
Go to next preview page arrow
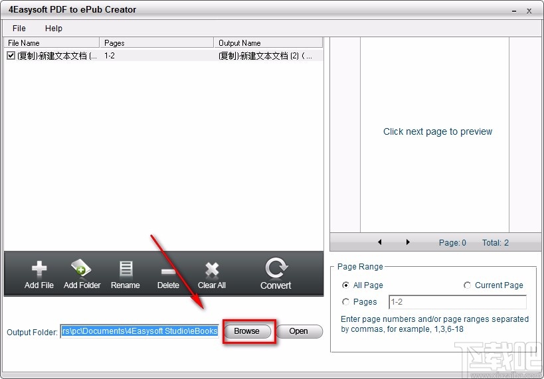408,242
